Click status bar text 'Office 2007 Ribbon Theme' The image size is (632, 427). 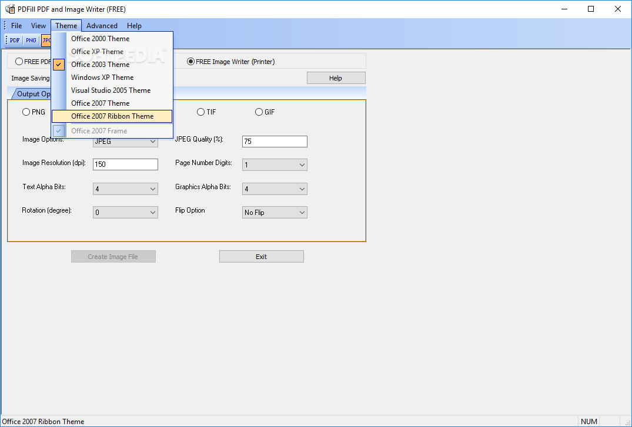(x=43, y=421)
